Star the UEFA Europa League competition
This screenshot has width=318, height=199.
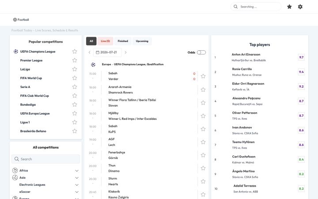pos(75,113)
